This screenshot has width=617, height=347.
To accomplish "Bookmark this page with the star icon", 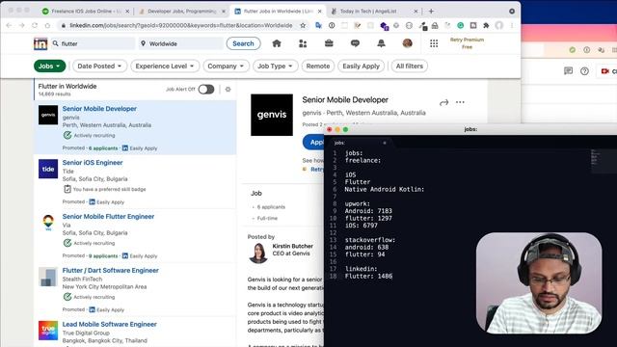I will point(303,26).
